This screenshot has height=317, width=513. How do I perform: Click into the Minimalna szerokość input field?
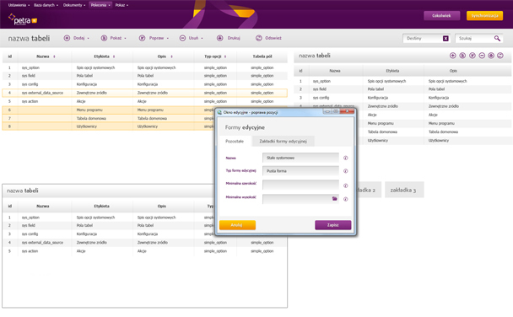(300, 185)
